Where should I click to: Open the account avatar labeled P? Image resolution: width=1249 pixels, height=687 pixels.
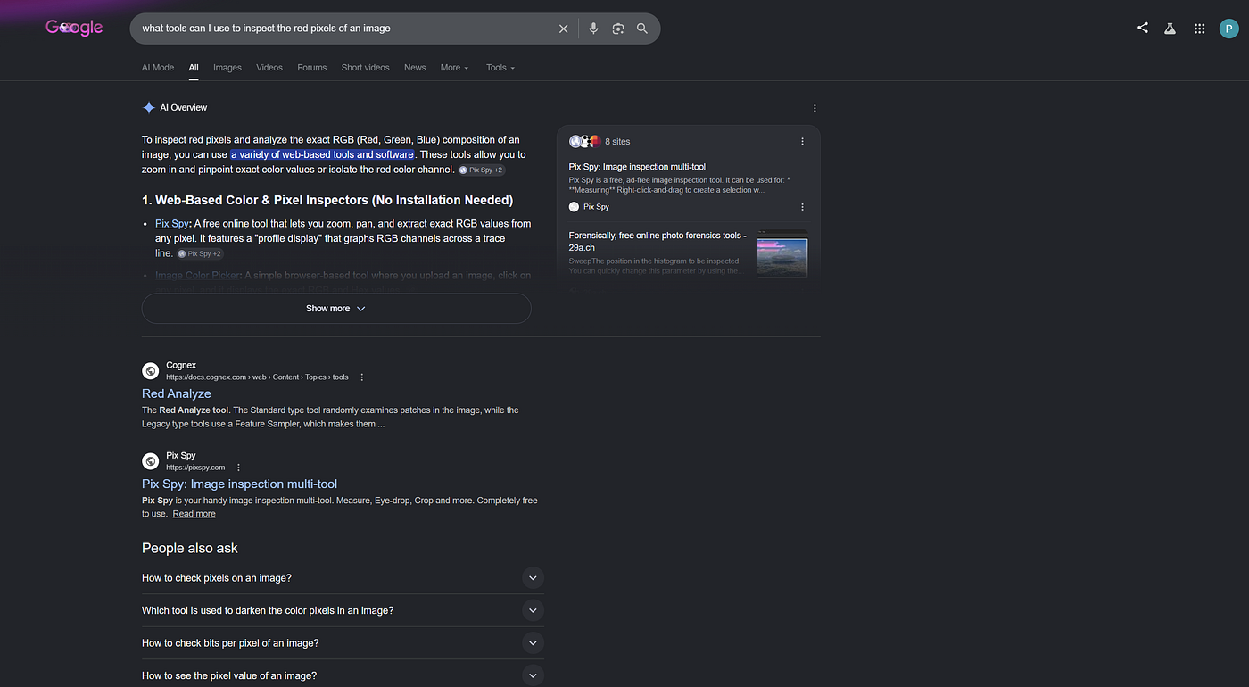point(1229,29)
